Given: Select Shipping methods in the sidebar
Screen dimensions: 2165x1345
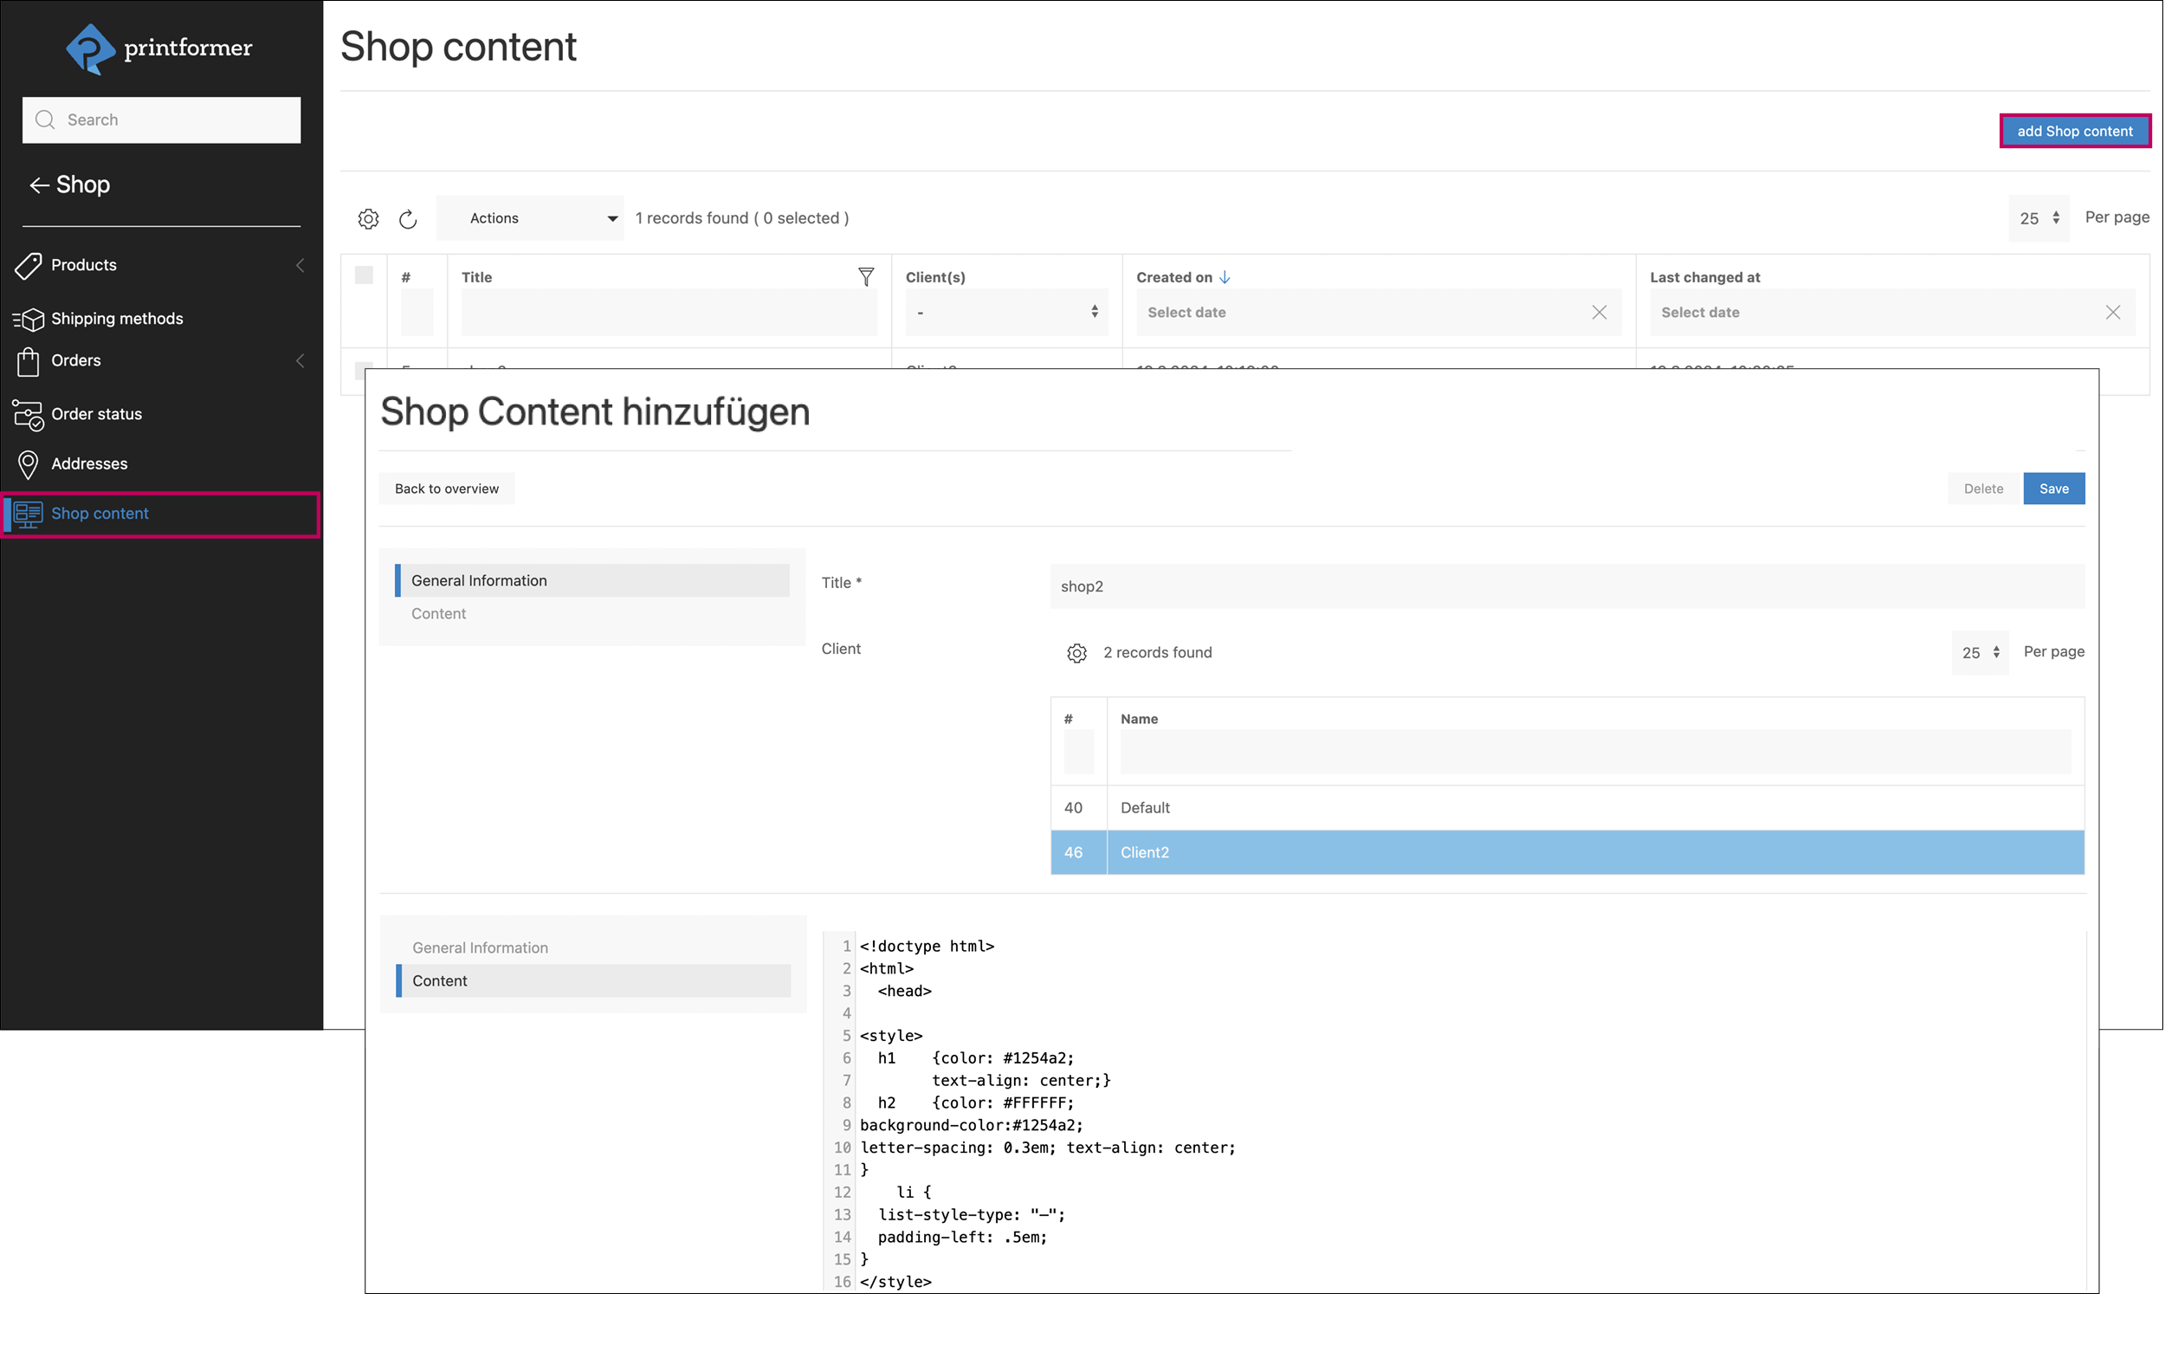Looking at the screenshot, I should (x=117, y=318).
